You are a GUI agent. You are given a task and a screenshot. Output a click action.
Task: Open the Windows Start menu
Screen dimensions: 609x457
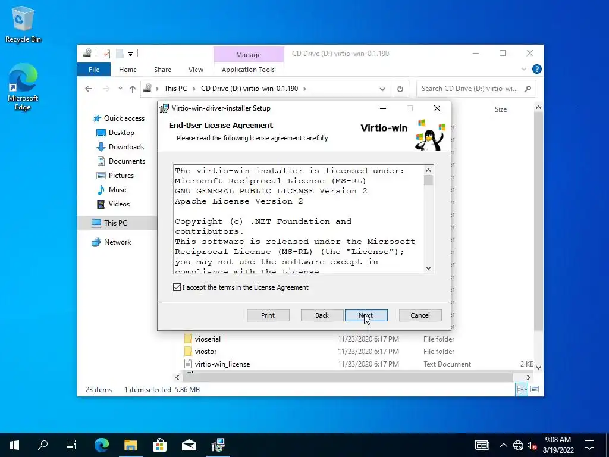pos(14,445)
